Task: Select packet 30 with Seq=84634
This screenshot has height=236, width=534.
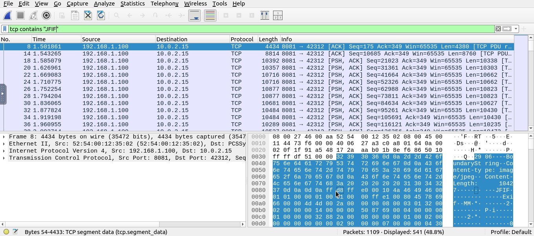Action: pos(257,103)
